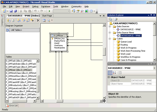Viewport: 157px width, 112px height.
Task: Open the Undo history dropdown arrow
Action: (x=39, y=11)
